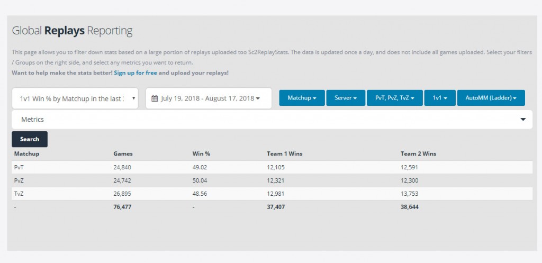The width and height of the screenshot is (542, 263).
Task: Open the Server filter dropdown
Action: [346, 98]
